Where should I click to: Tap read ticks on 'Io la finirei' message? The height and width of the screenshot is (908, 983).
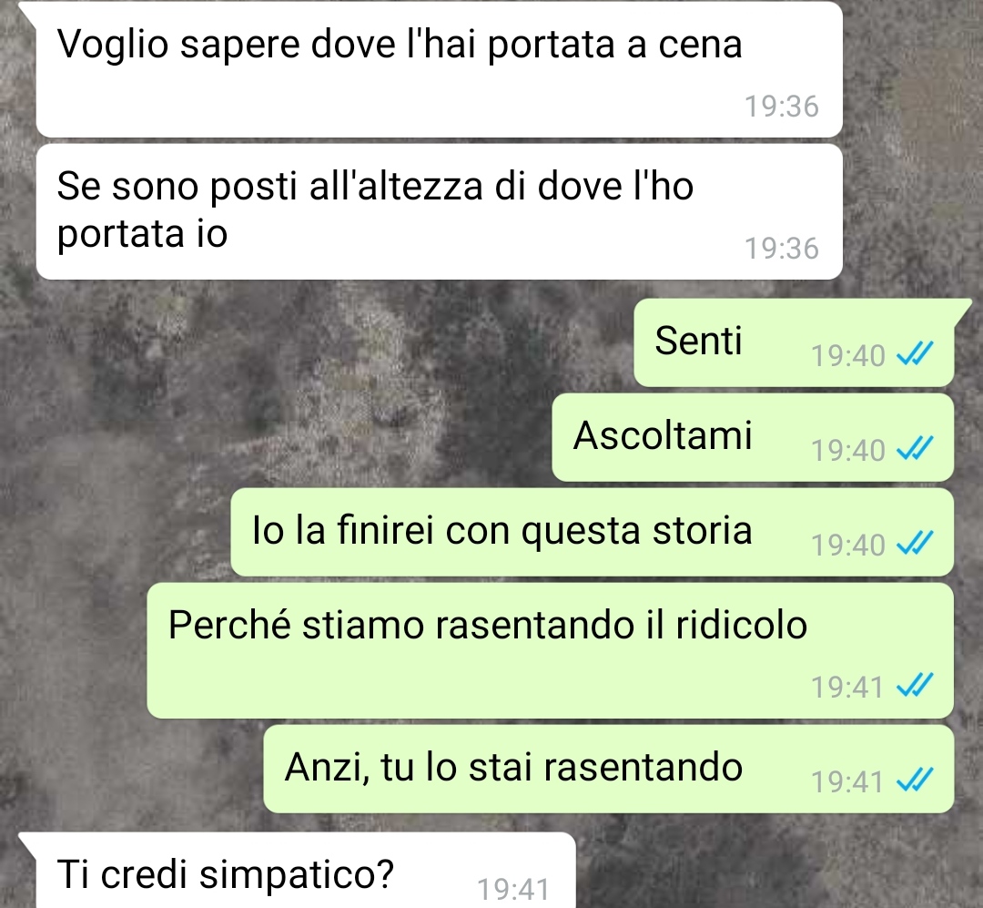pyautogui.click(x=916, y=544)
